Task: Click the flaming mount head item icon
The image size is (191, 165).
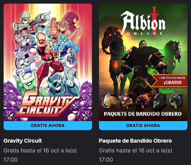Action: (x=143, y=101)
